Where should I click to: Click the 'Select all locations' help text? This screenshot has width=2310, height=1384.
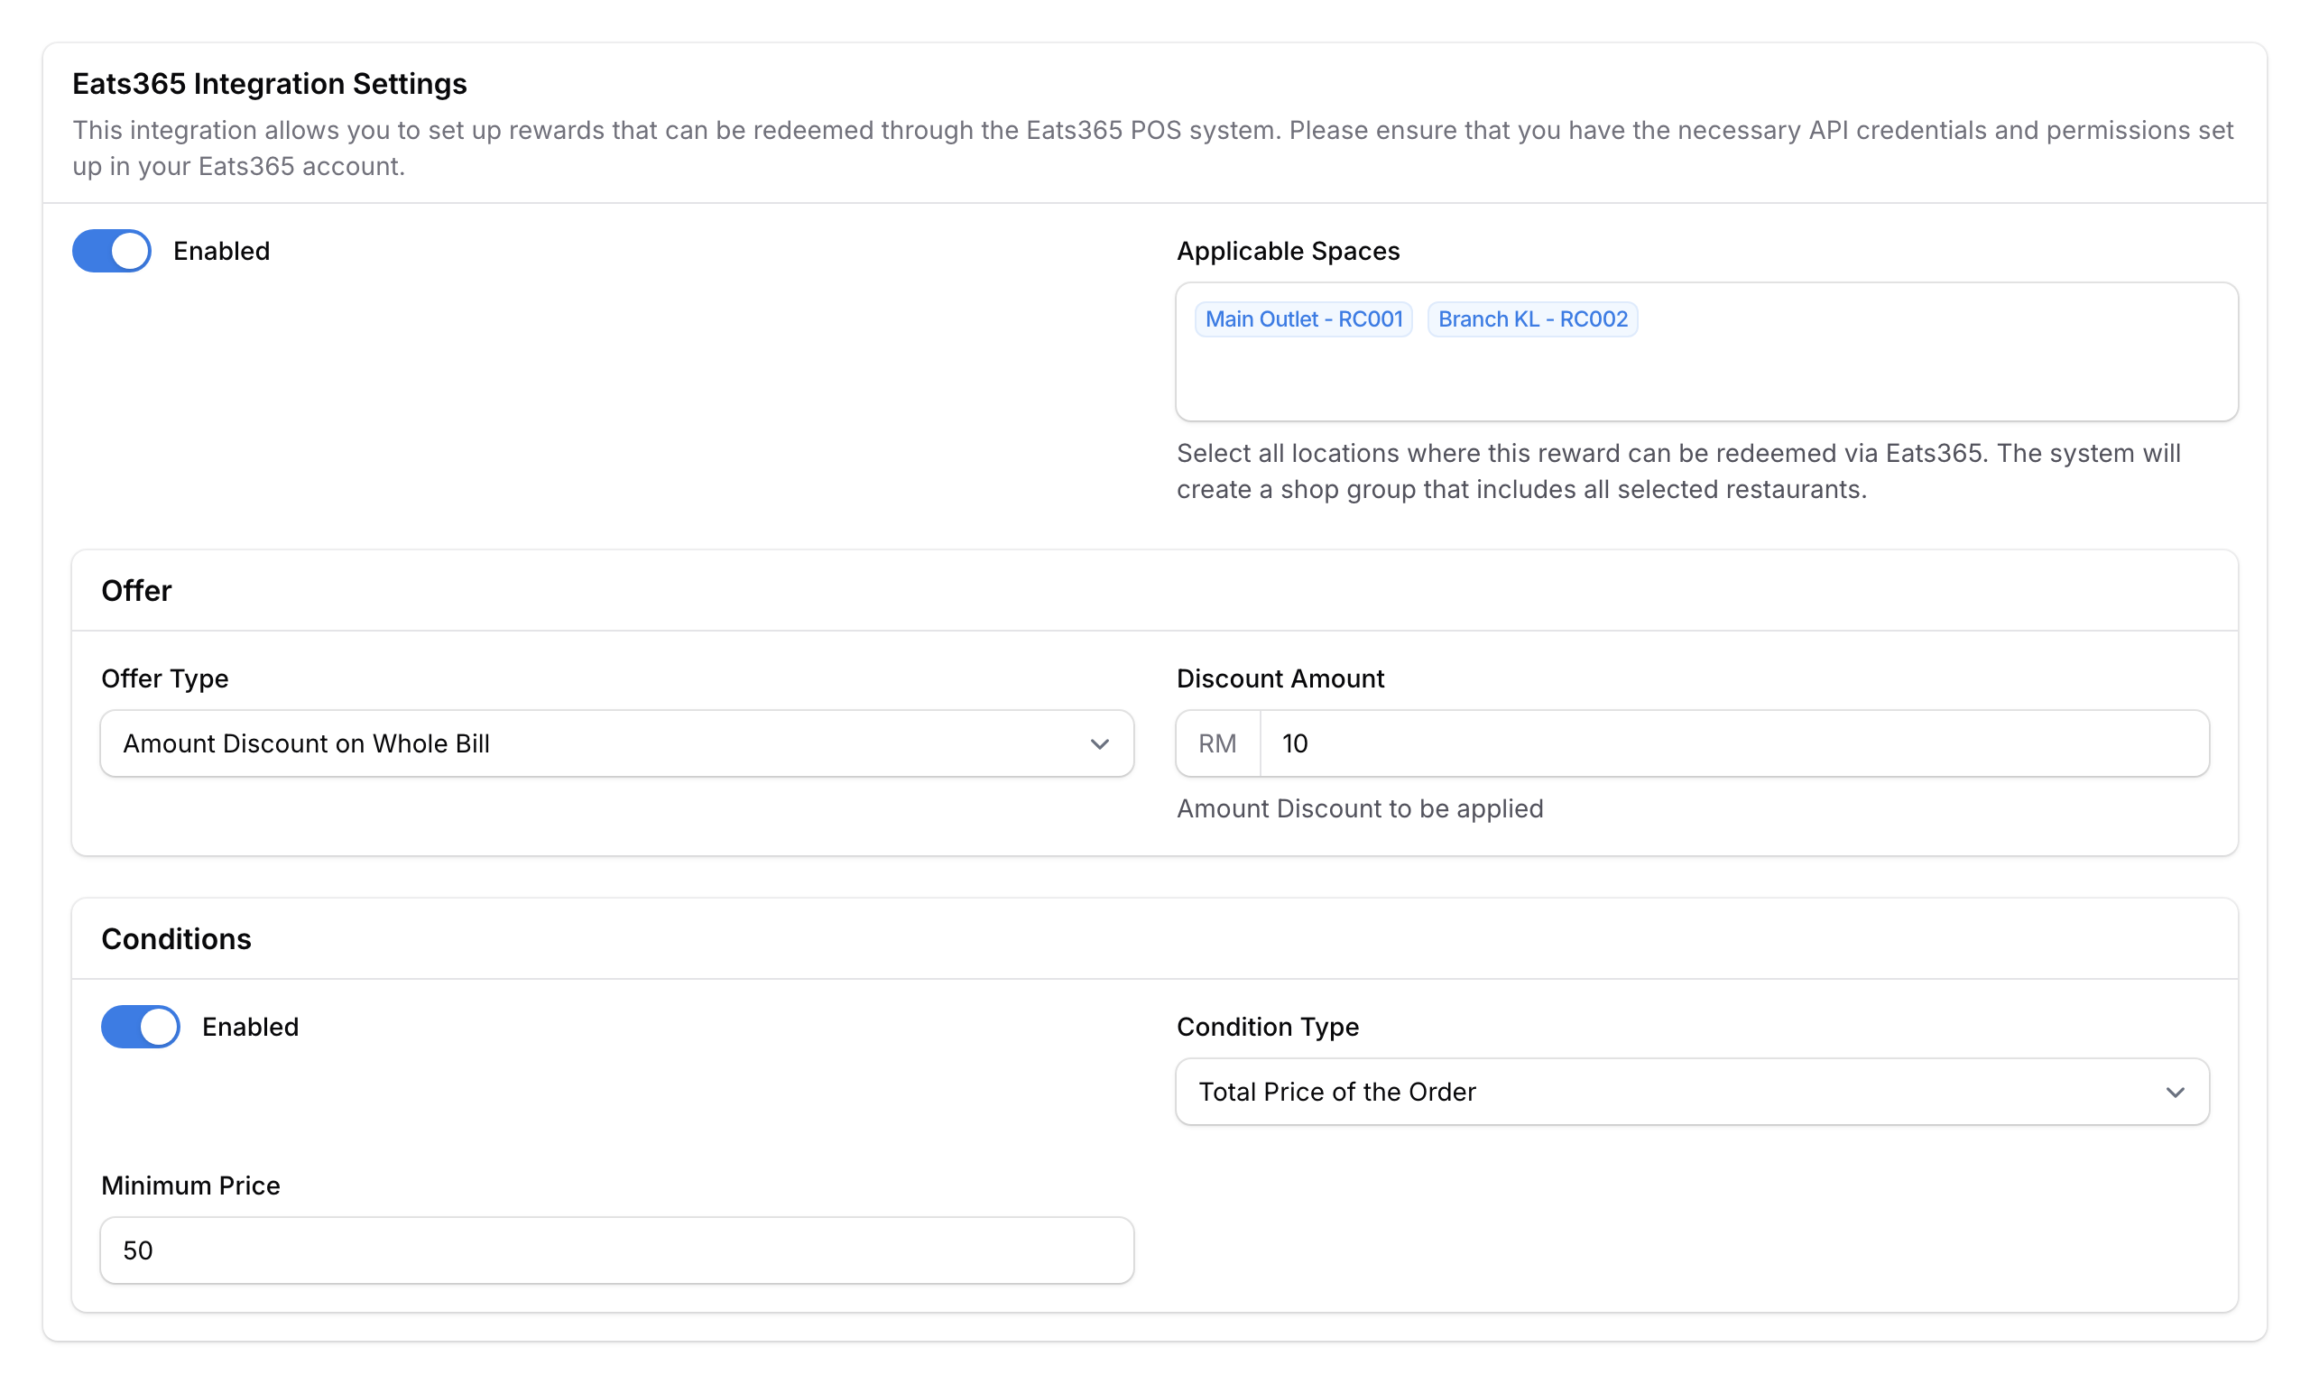(1677, 471)
